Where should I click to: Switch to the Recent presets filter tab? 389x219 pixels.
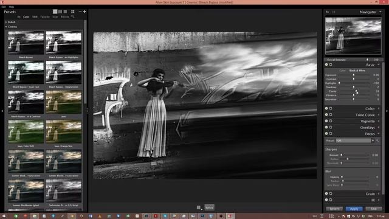(65, 17)
